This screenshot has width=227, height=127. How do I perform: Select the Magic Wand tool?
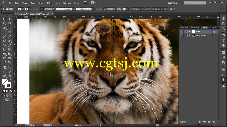pos(4,23)
